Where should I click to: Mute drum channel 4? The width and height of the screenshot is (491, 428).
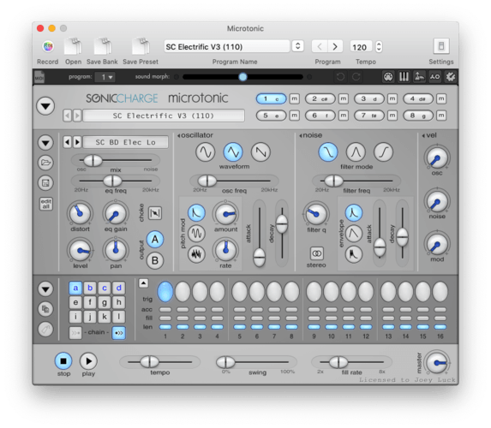441,98
